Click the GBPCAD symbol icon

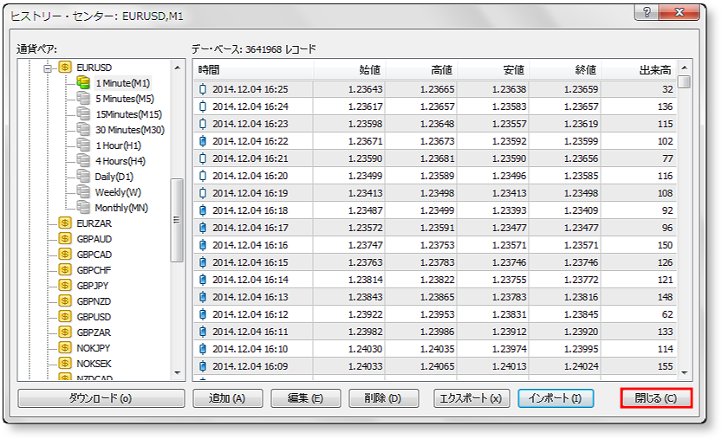65,255
